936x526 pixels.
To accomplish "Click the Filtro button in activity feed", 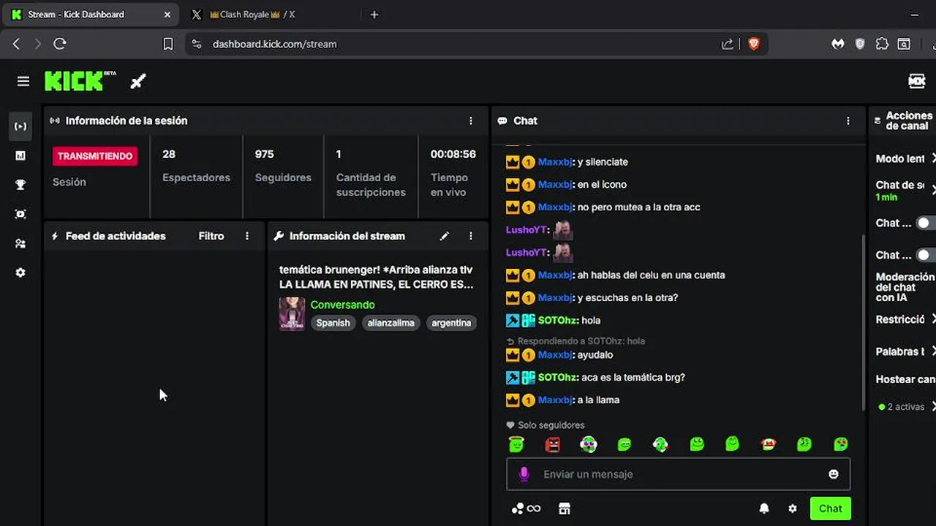I will 211,236.
